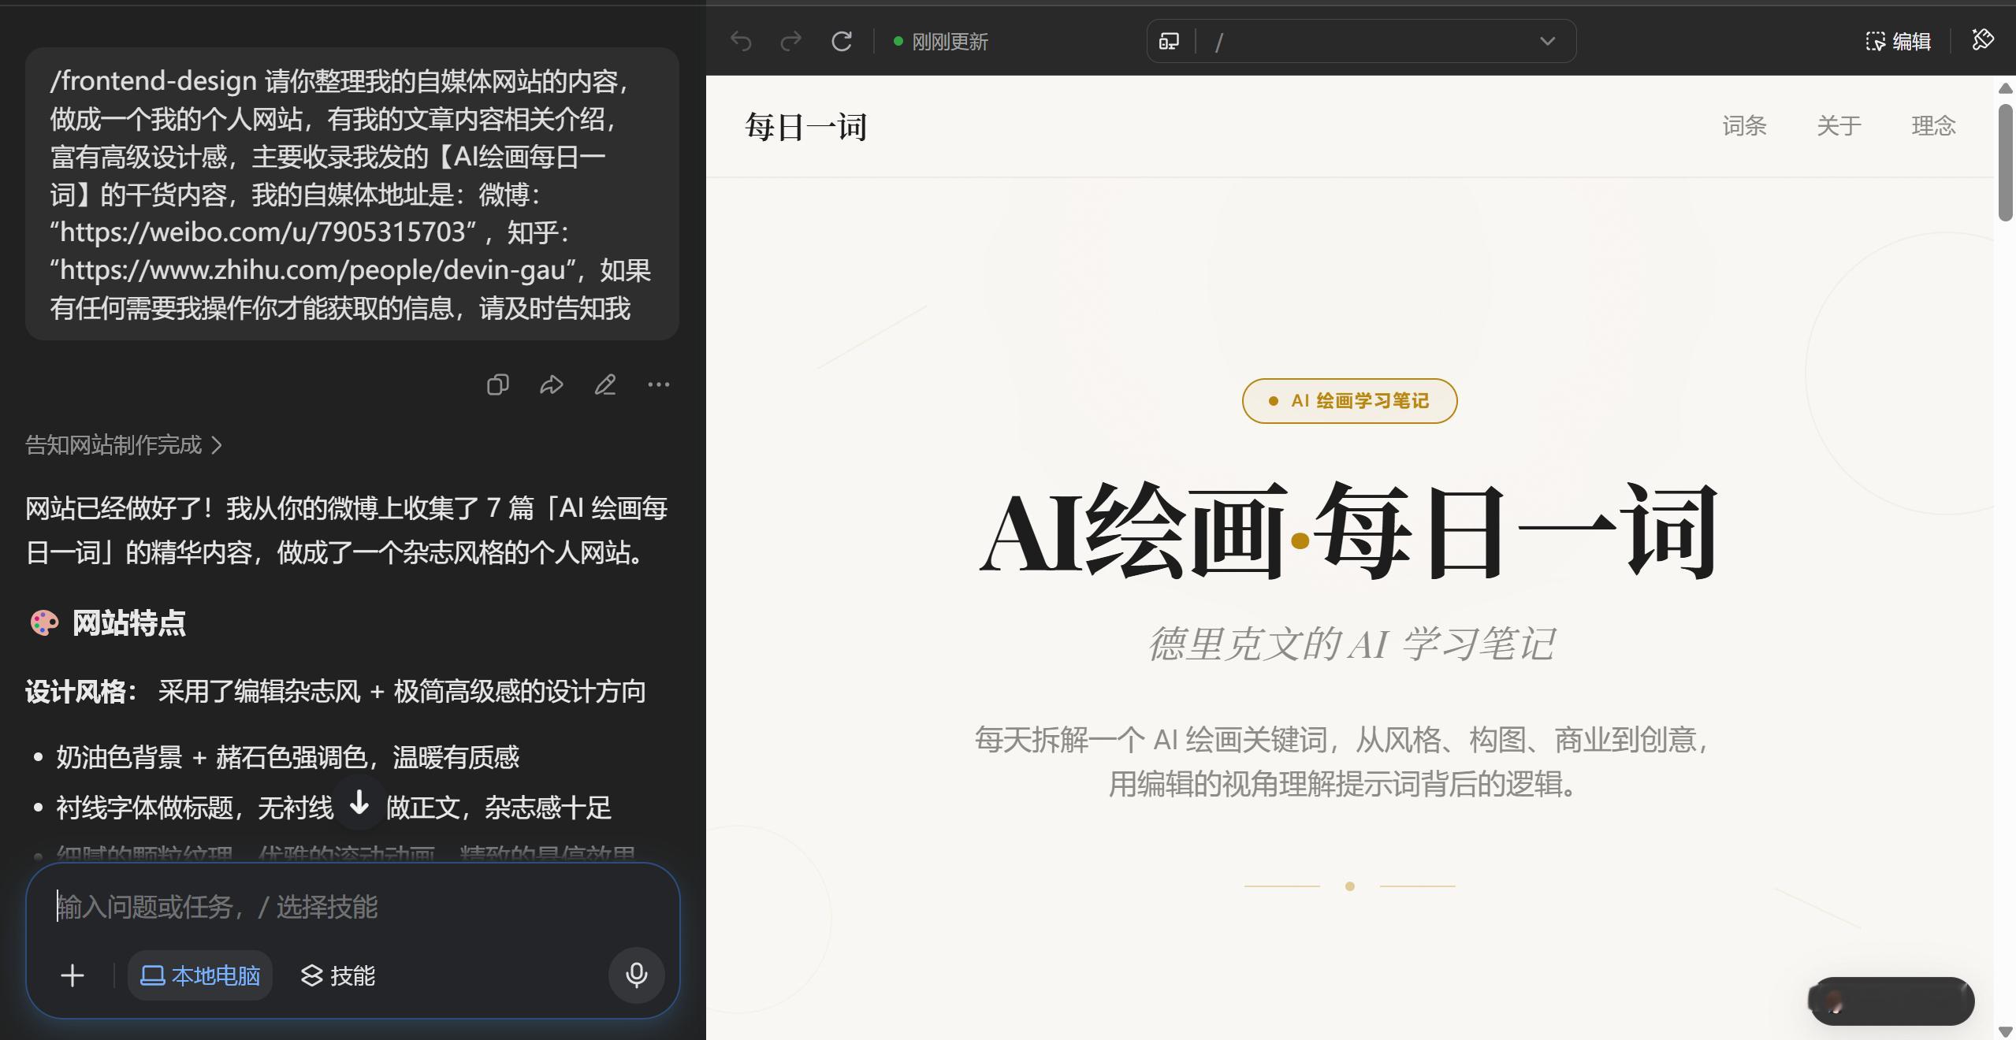Click the plus attachment button
The height and width of the screenshot is (1040, 2016).
point(73,975)
